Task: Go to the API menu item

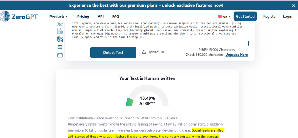Action: tap(101, 17)
